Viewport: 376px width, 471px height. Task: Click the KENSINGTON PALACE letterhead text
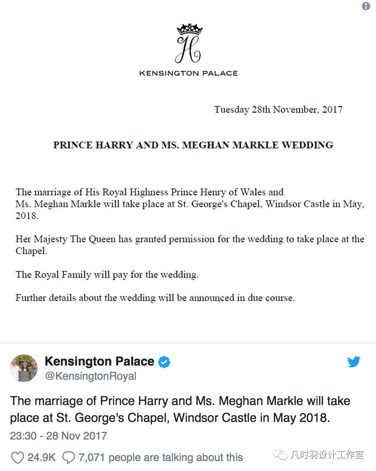[x=188, y=73]
